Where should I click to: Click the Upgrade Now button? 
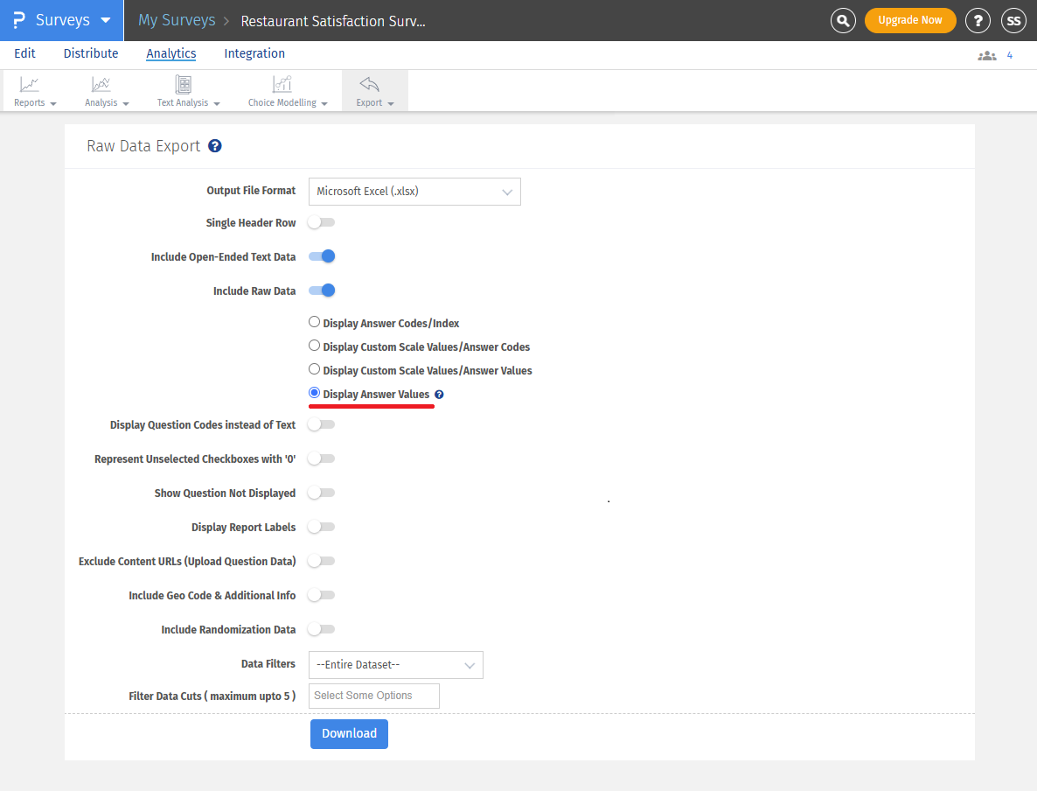[910, 20]
